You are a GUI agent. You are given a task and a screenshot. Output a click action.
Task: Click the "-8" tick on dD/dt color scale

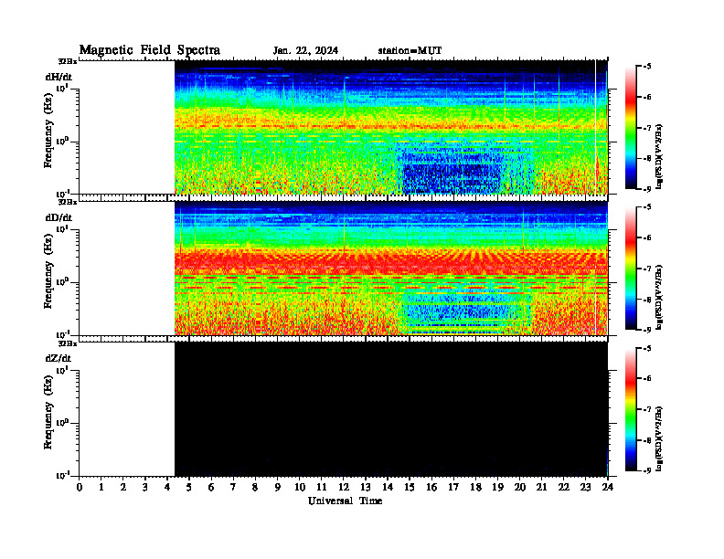[647, 300]
